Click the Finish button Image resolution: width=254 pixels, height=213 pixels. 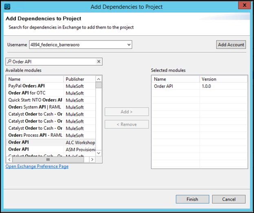(x=192, y=199)
